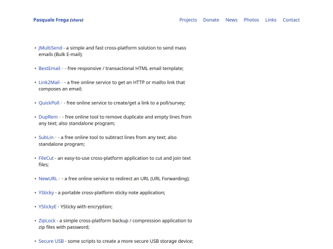333x249 pixels.
Task: Open the Secure USB scripts link
Action: [x=51, y=241]
